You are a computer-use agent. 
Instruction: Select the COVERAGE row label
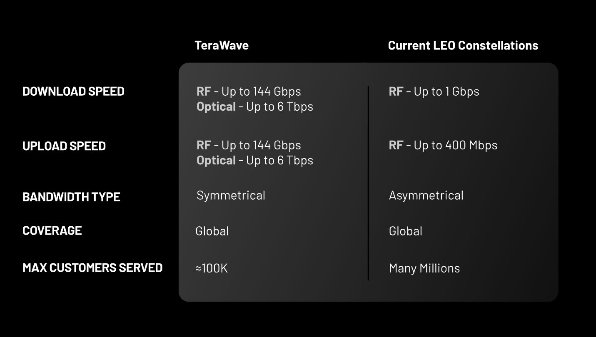pos(52,230)
